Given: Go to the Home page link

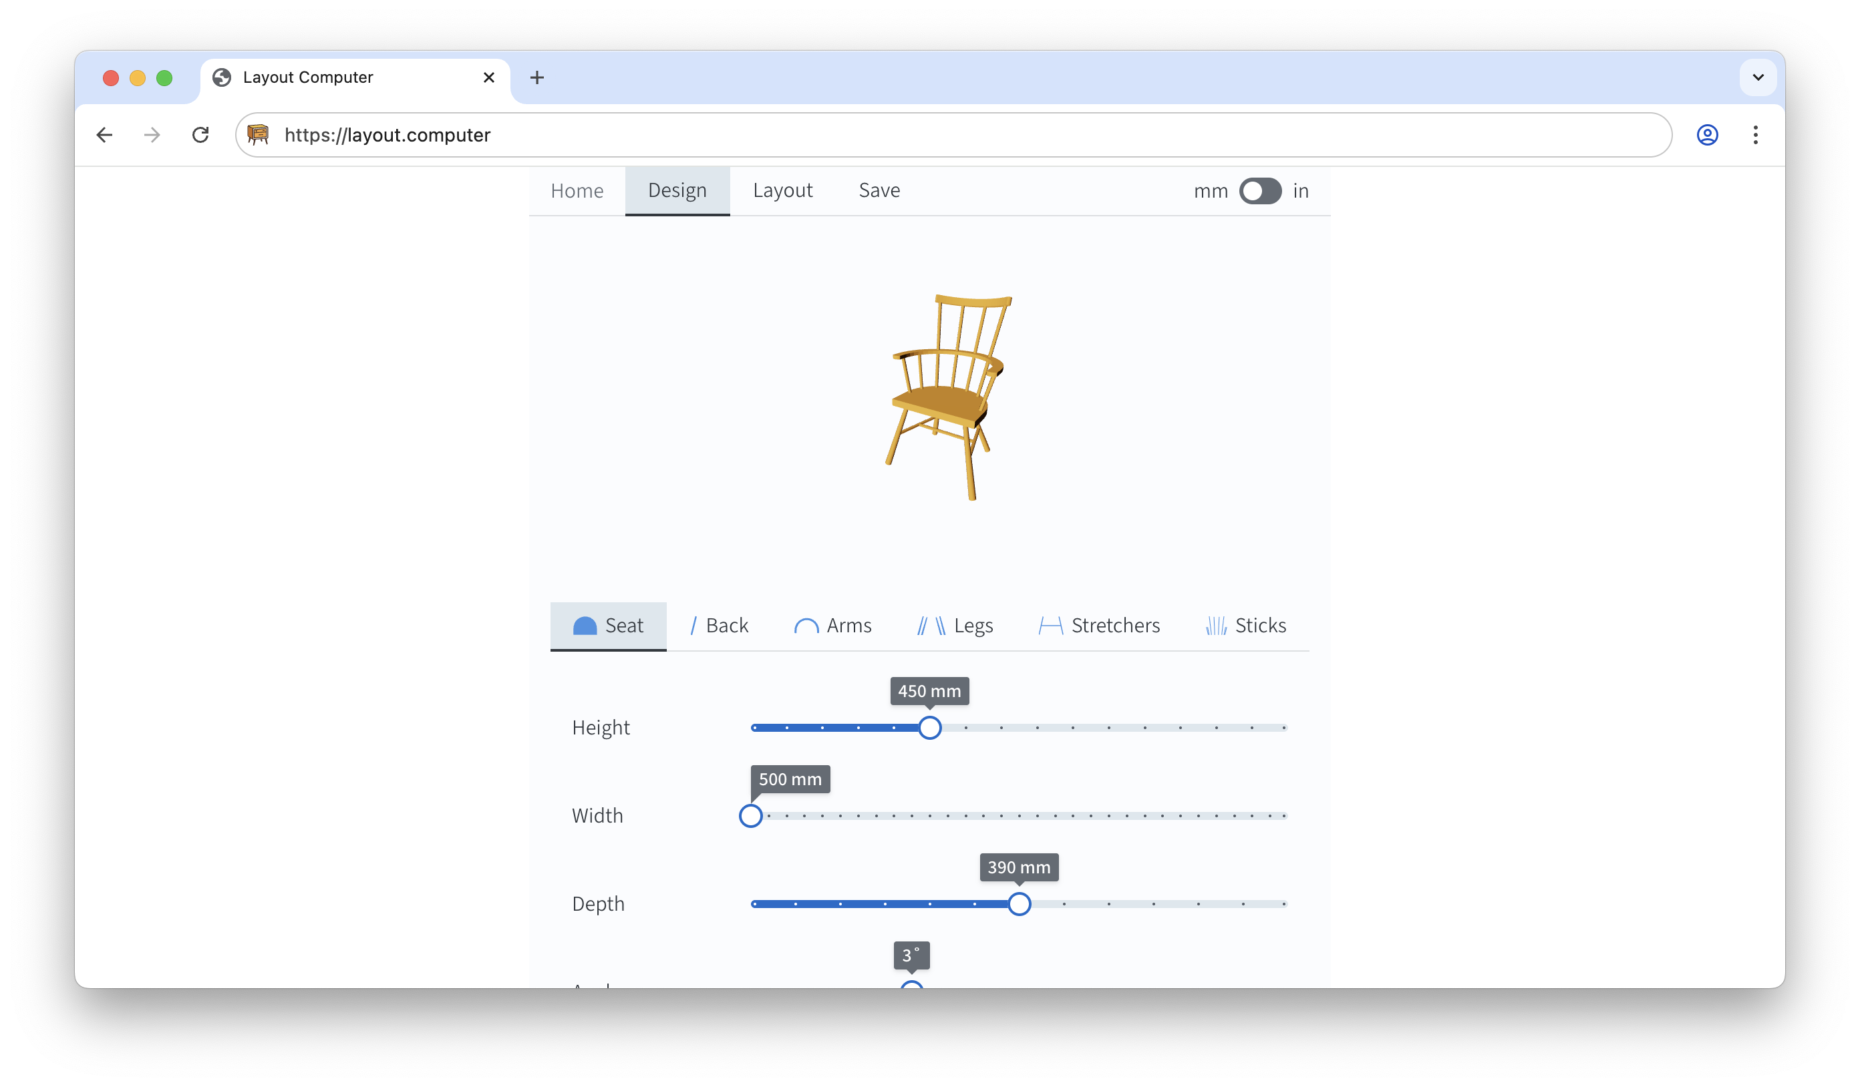Looking at the screenshot, I should tap(577, 191).
